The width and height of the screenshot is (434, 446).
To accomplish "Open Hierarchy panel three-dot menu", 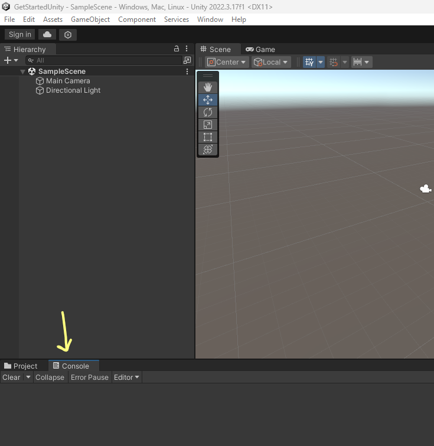I will pos(187,48).
